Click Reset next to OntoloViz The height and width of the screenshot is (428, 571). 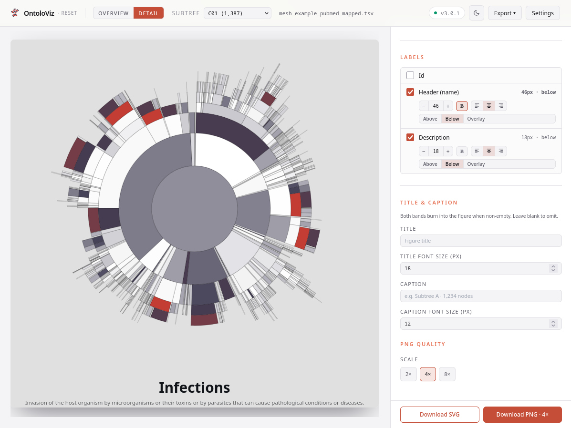pyautogui.click(x=69, y=13)
